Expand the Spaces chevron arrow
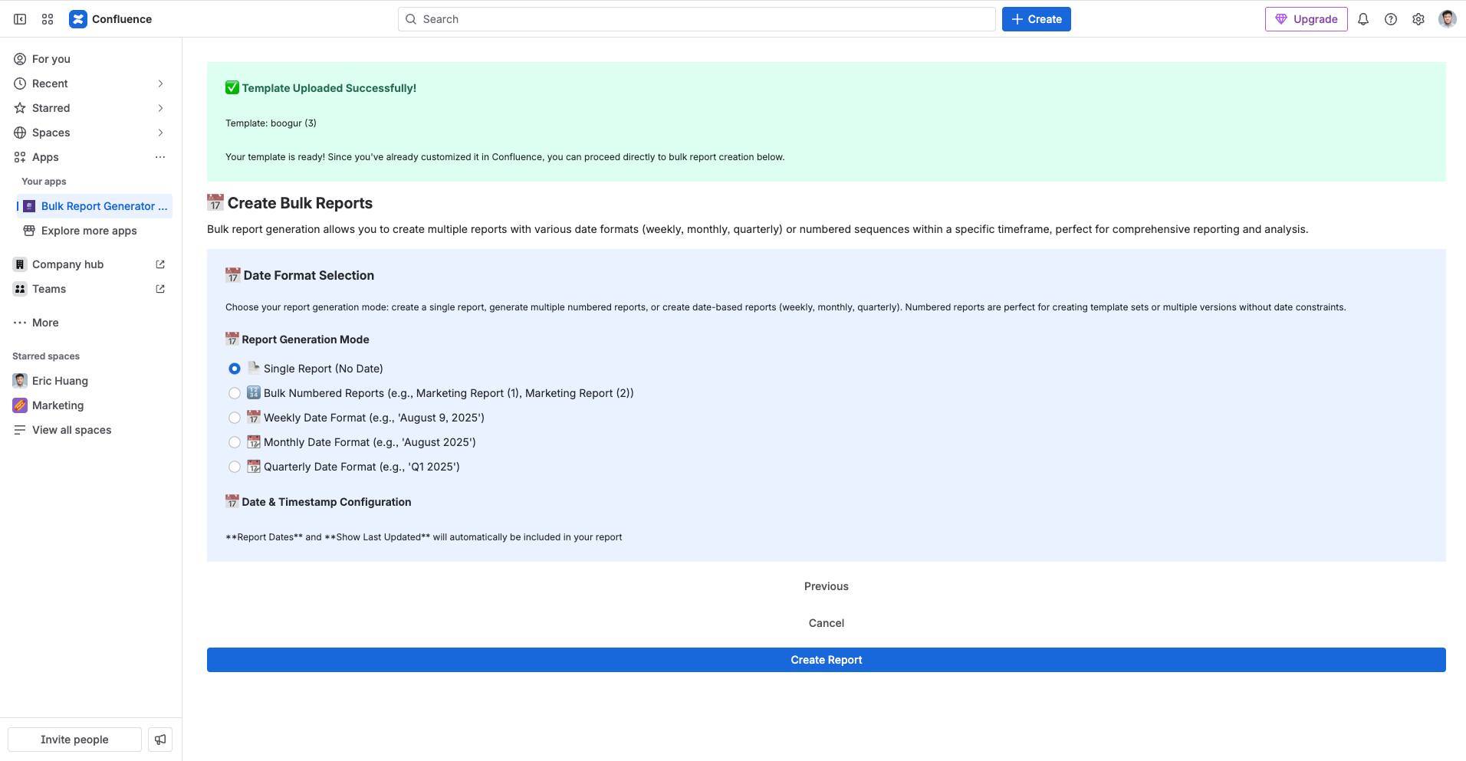 tap(160, 133)
